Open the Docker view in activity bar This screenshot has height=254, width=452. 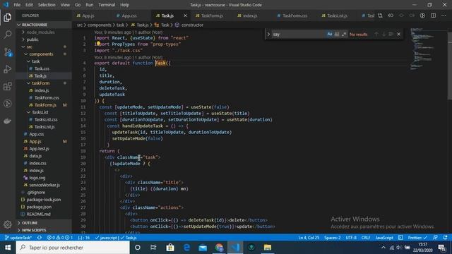[x=8, y=121]
